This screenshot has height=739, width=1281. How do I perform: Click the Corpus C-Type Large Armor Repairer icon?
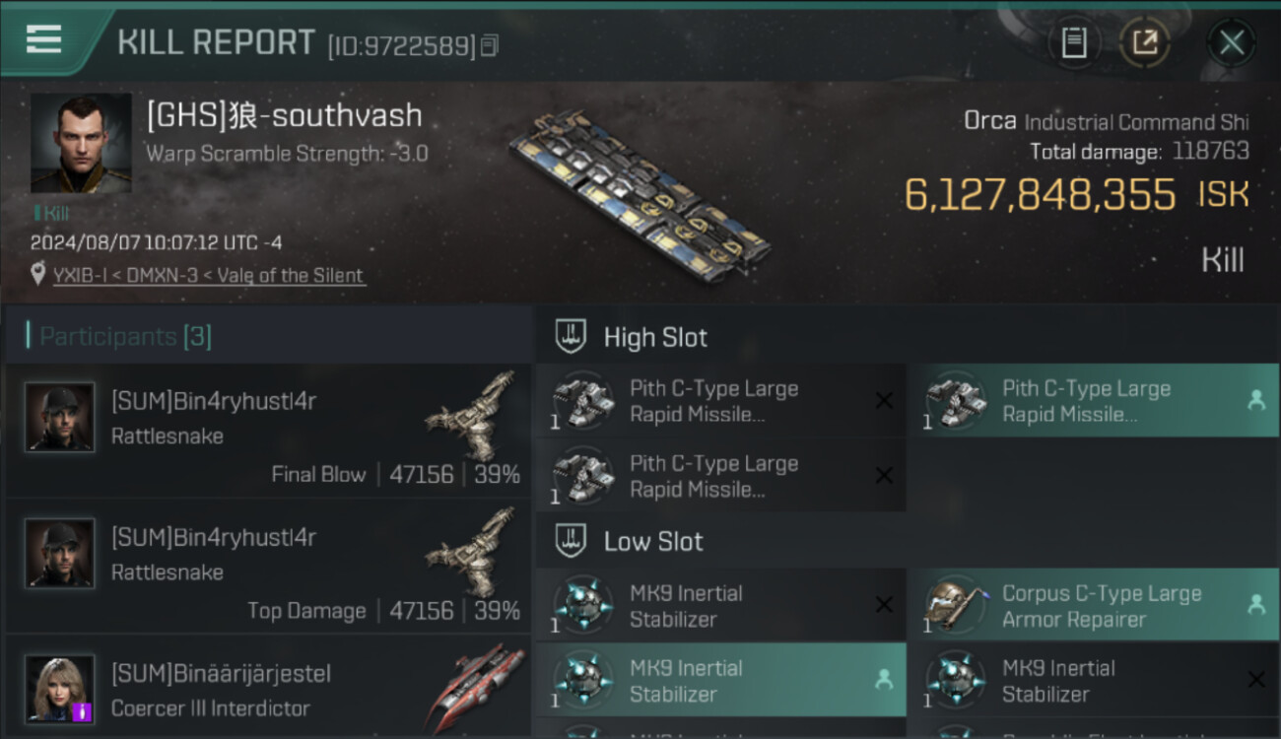tap(955, 605)
